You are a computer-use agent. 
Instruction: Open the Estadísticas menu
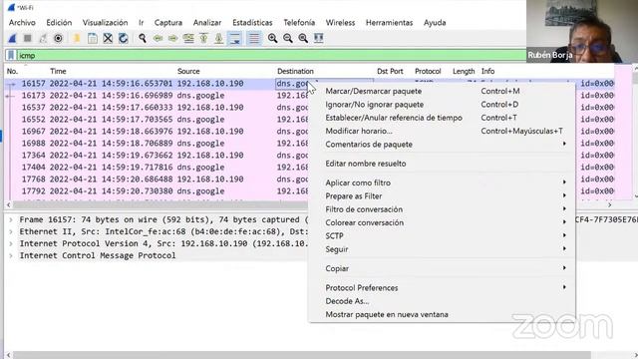[x=252, y=22]
